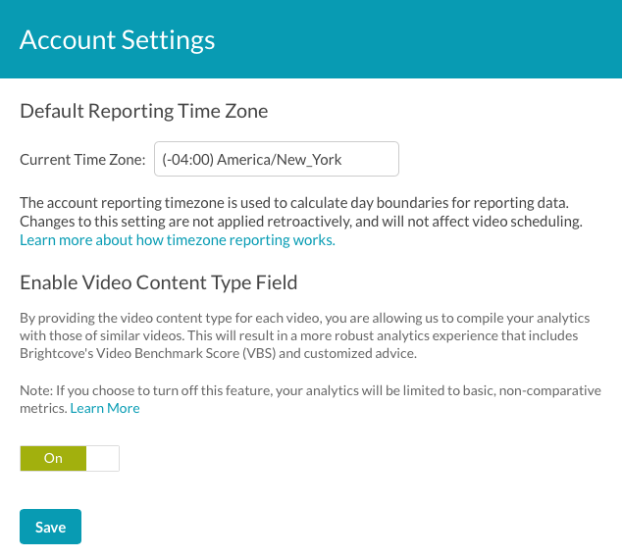622x558 pixels.
Task: Click the Enable Video Content Type Field heading
Action: 159,282
